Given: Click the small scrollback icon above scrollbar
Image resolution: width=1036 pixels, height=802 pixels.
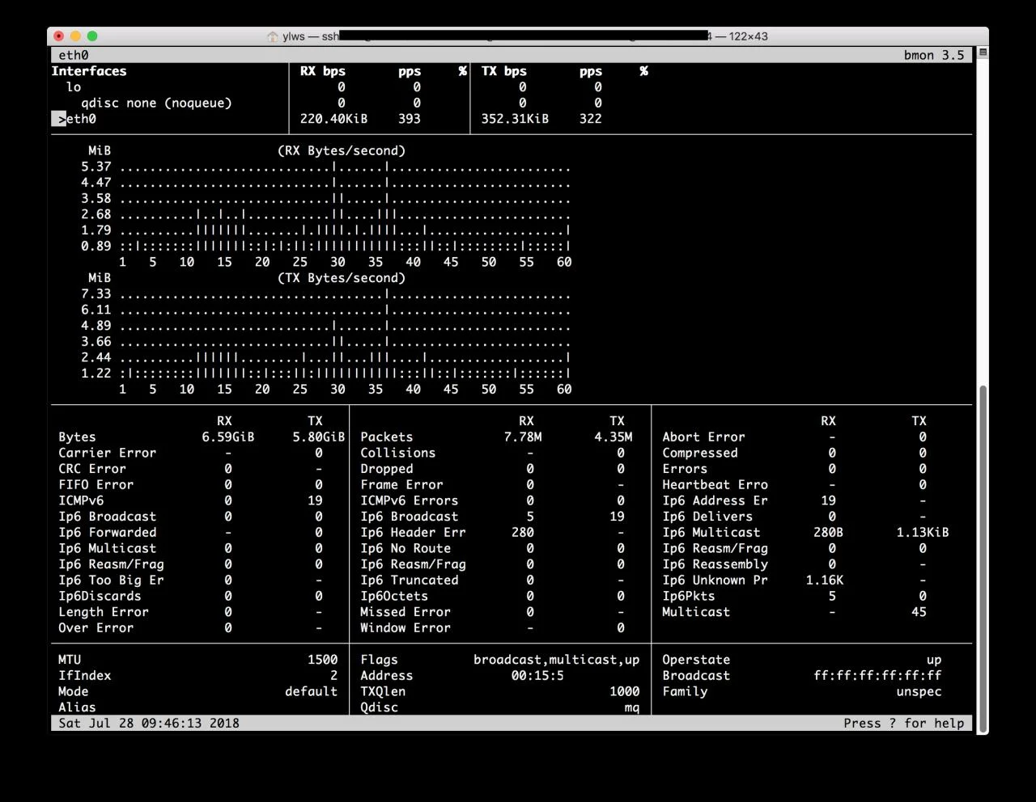Looking at the screenshot, I should click(983, 53).
